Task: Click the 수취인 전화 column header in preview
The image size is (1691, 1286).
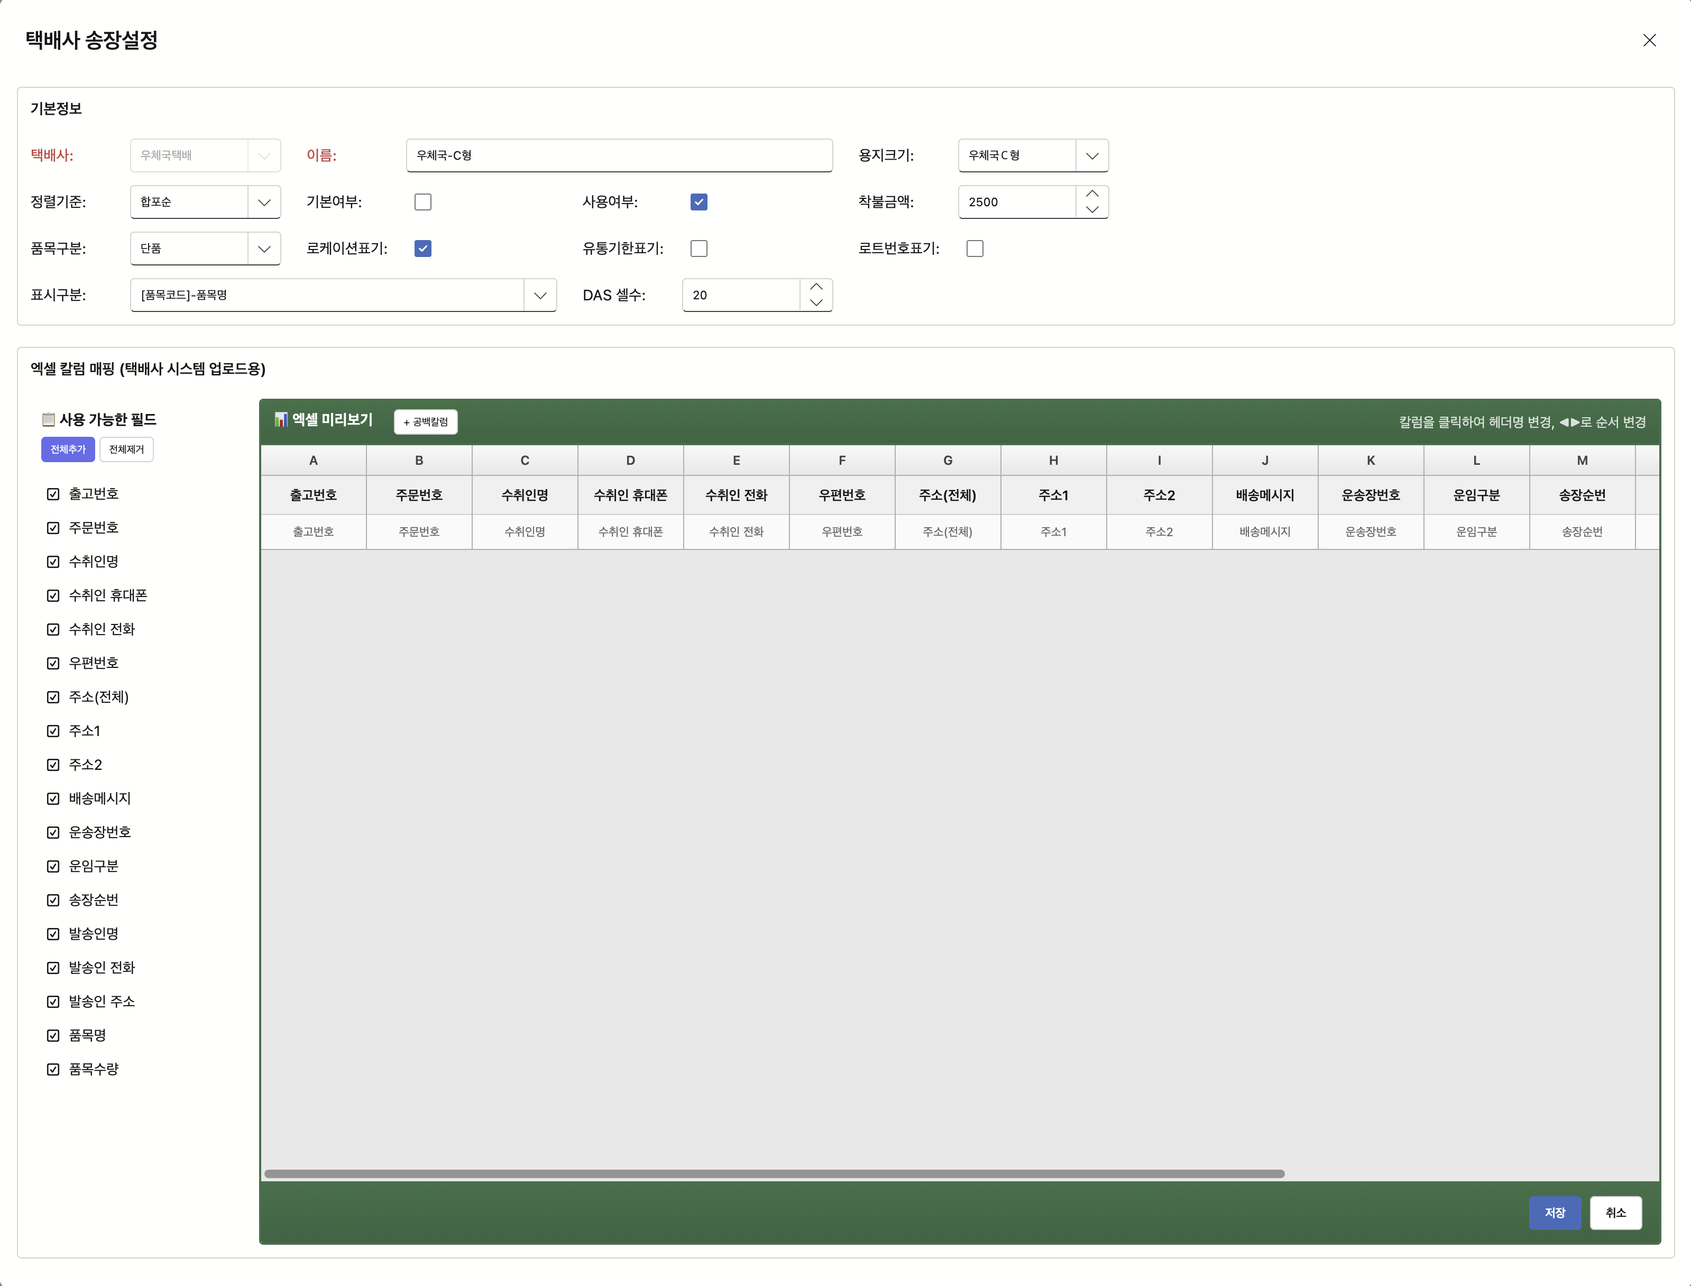Action: click(x=737, y=495)
